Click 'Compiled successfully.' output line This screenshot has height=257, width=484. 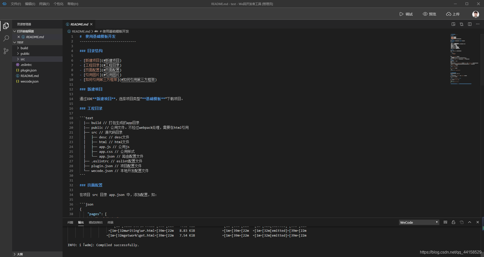(118, 245)
